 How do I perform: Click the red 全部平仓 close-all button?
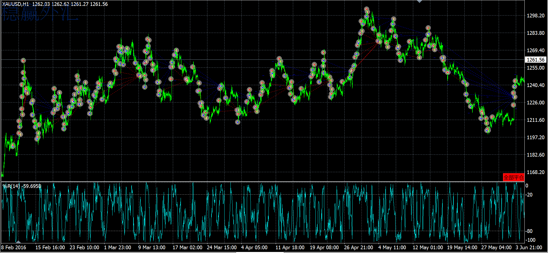point(513,177)
